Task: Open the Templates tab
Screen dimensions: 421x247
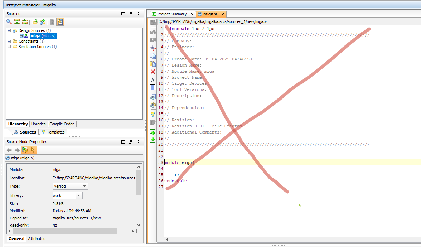Action: (x=53, y=132)
